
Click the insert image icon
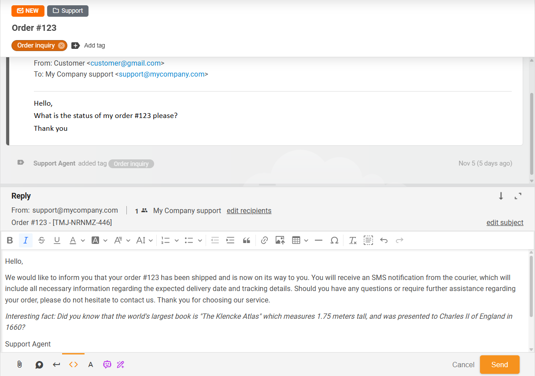280,240
